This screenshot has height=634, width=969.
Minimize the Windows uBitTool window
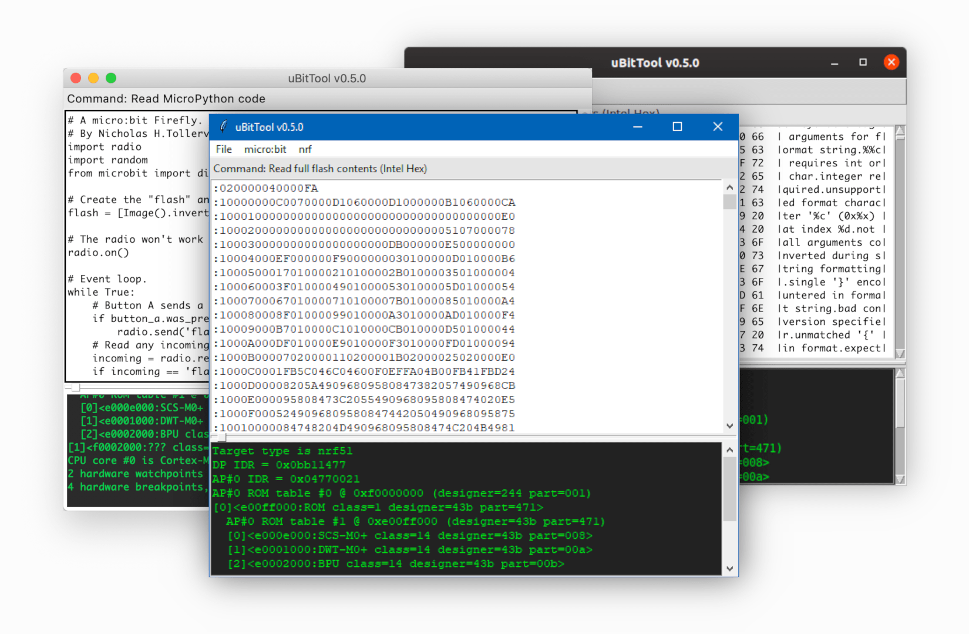click(638, 127)
